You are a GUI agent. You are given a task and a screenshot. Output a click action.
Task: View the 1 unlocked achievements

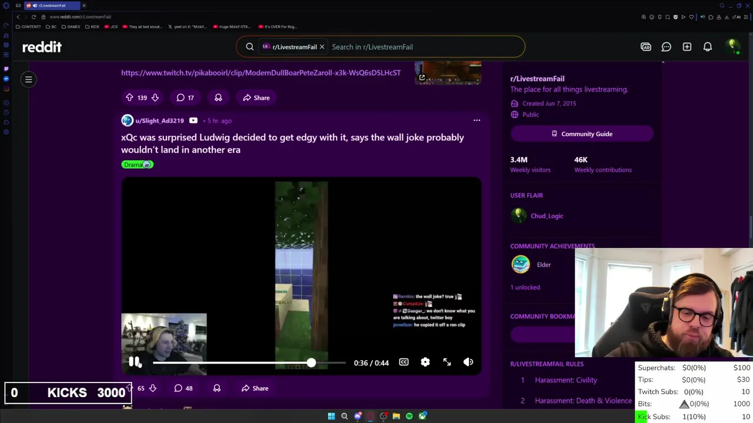525,287
